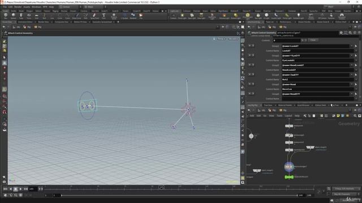Open Windows menu
This screenshot has width=362, height=203.
(x=36, y=7)
